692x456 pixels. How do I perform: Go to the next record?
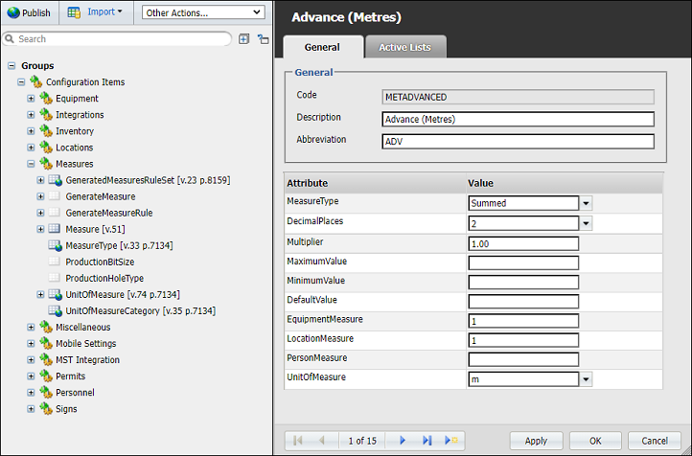[403, 440]
